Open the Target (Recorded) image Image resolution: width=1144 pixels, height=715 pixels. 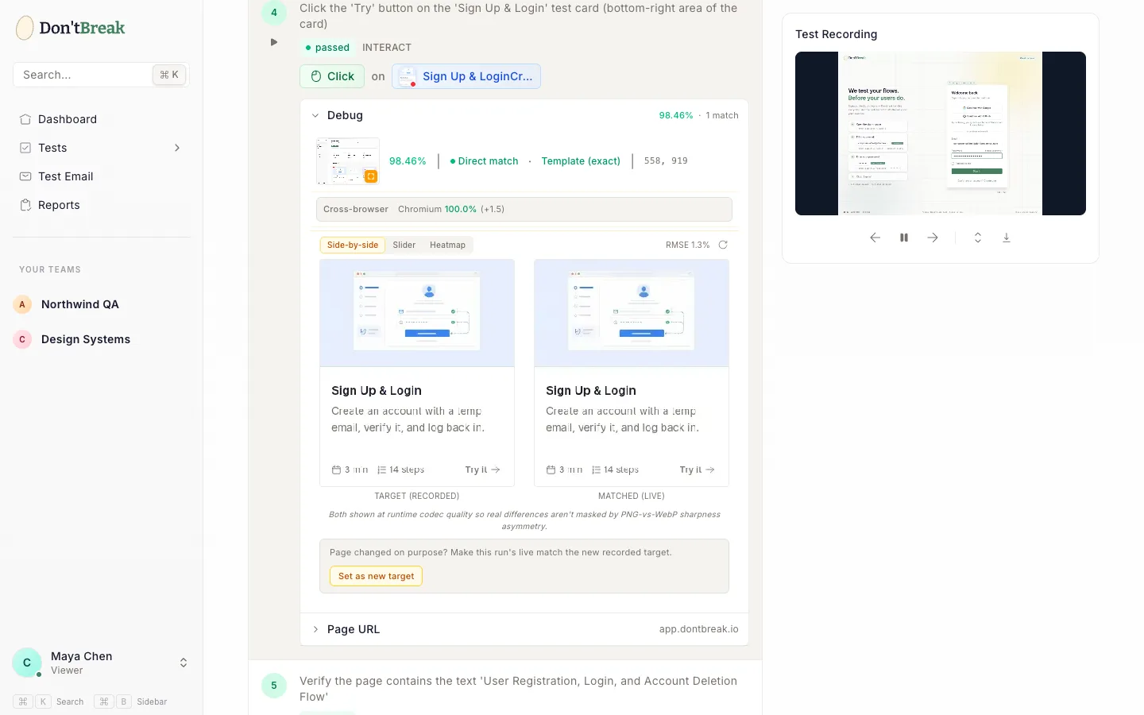tap(417, 373)
